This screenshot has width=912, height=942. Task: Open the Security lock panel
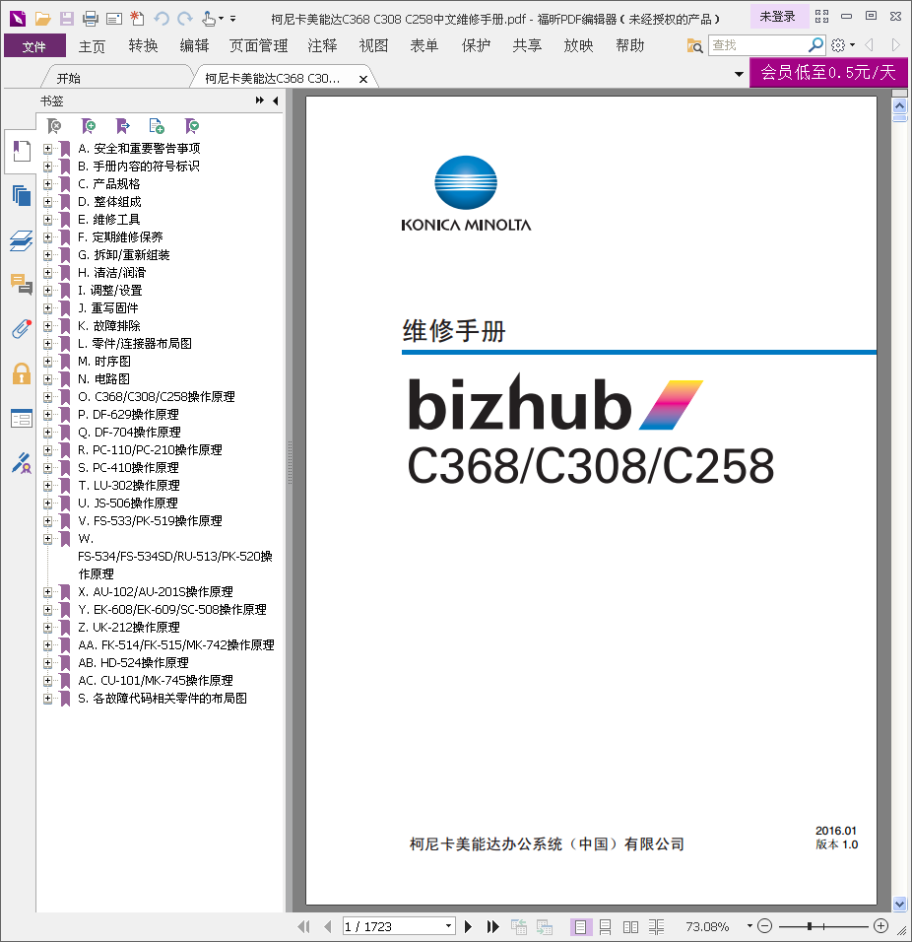point(22,373)
